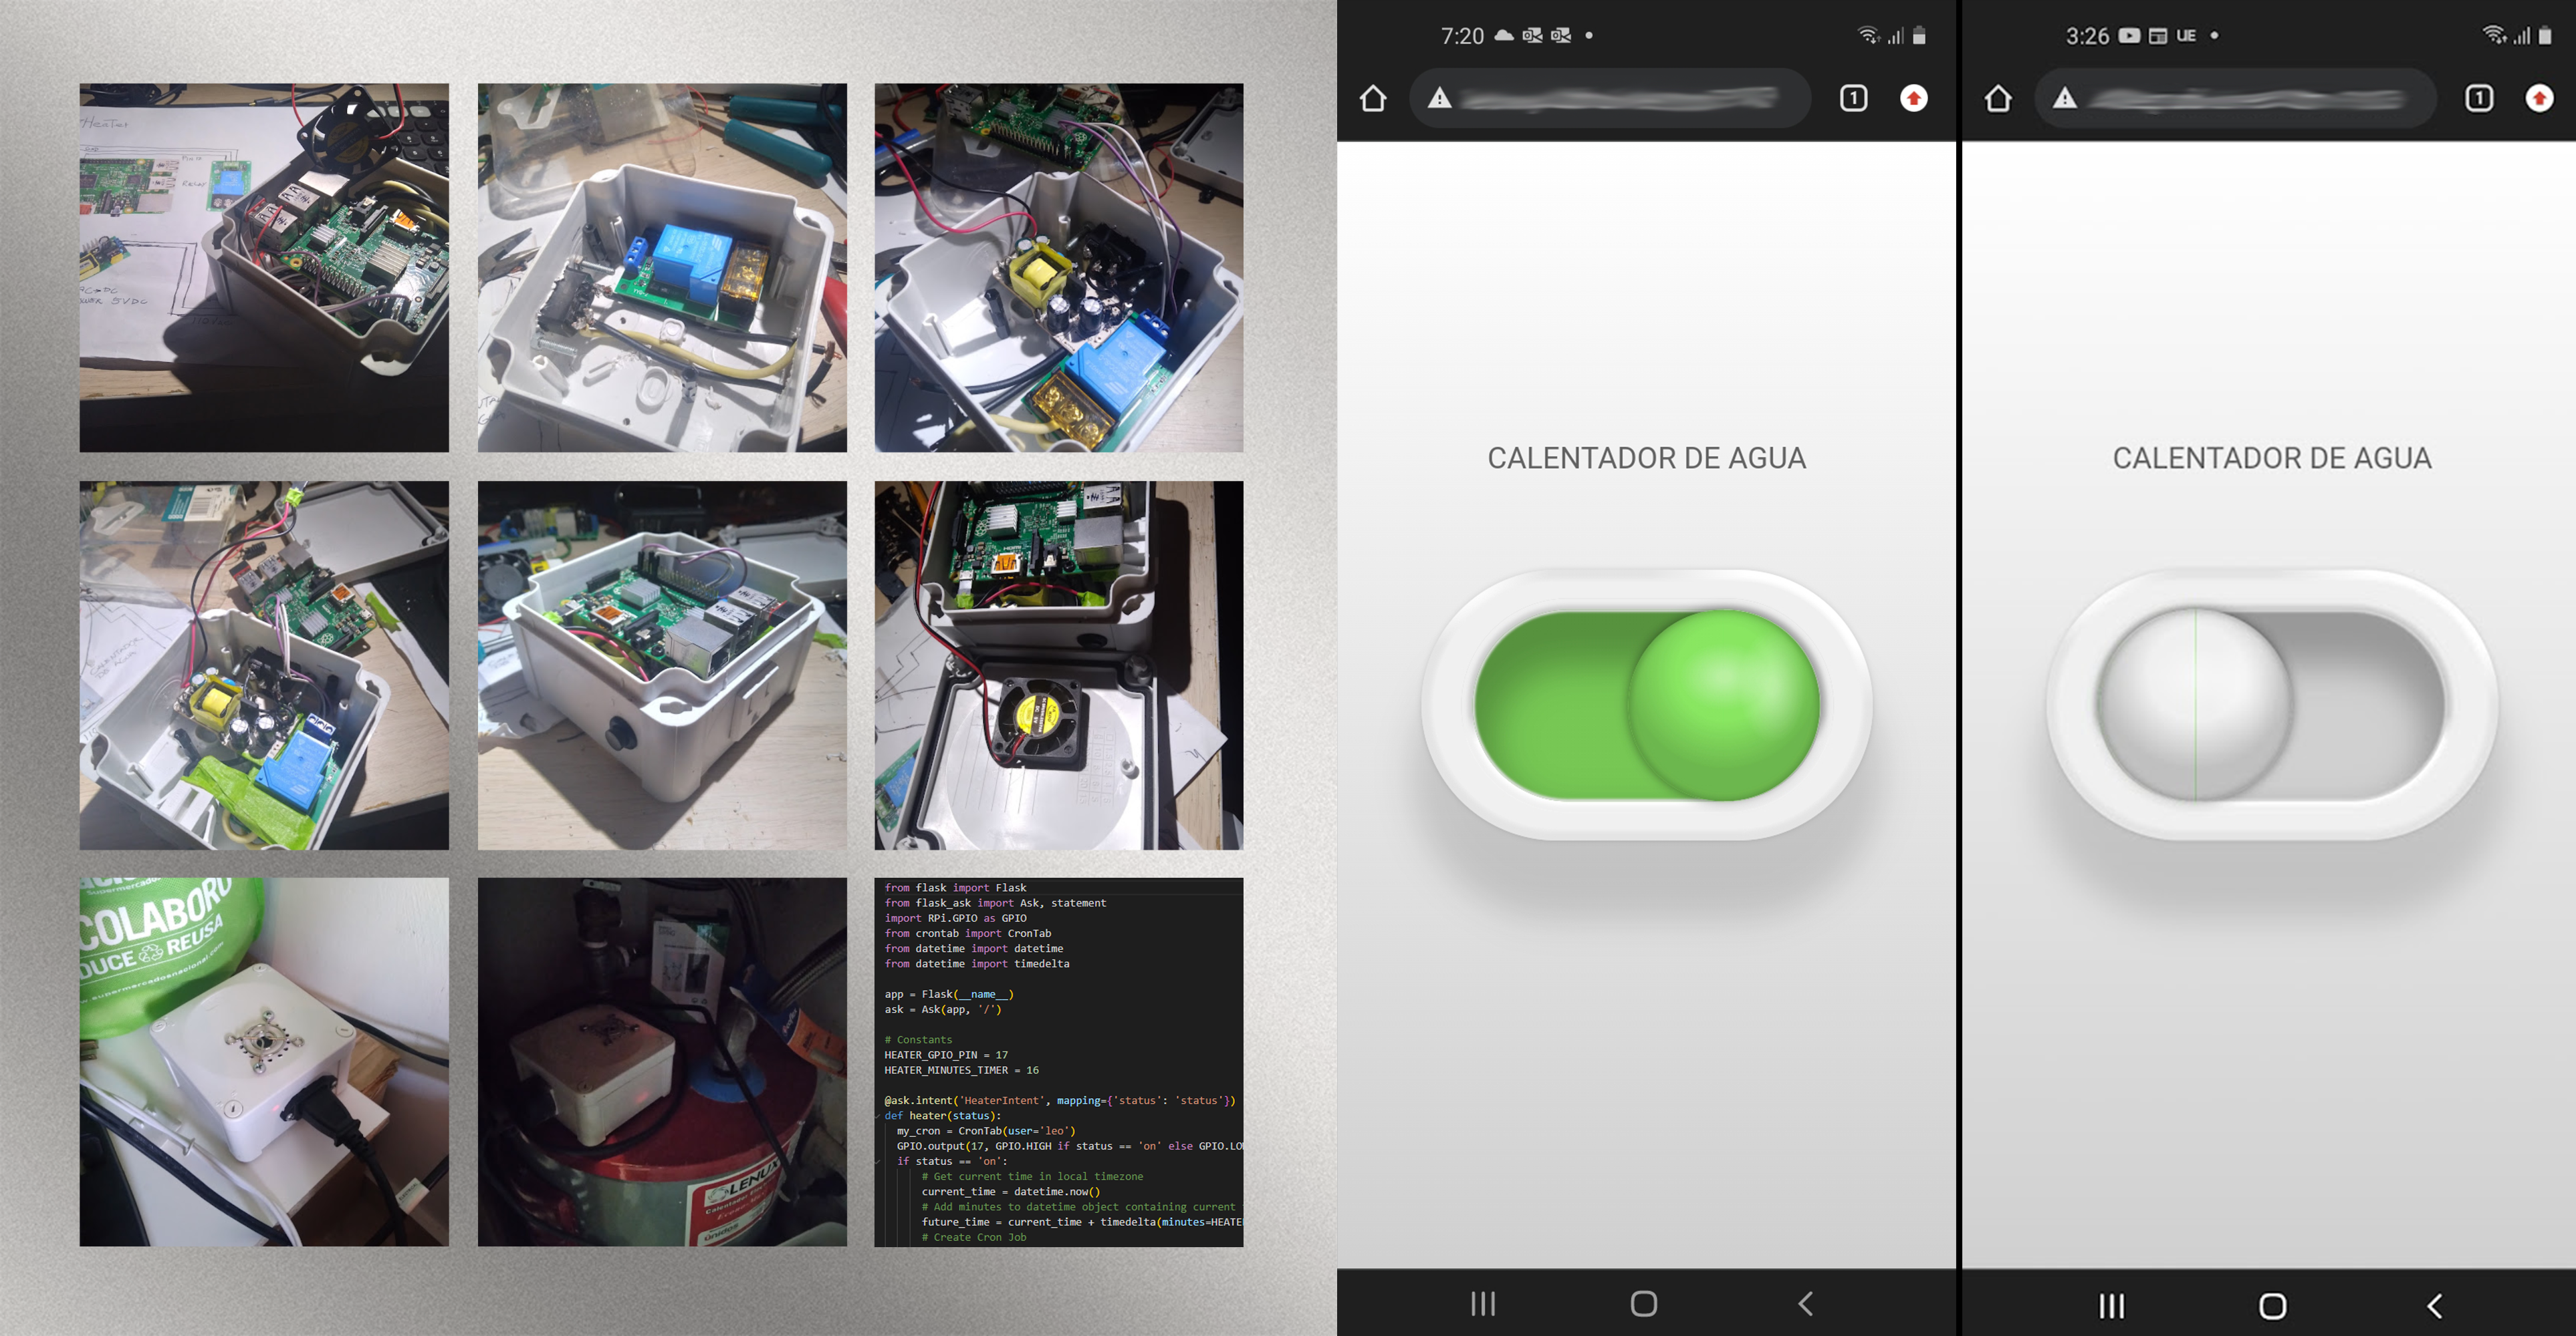Tap the battery icon on the 7:20 phone
Viewport: 2576px width, 1336px height.
point(1919,35)
